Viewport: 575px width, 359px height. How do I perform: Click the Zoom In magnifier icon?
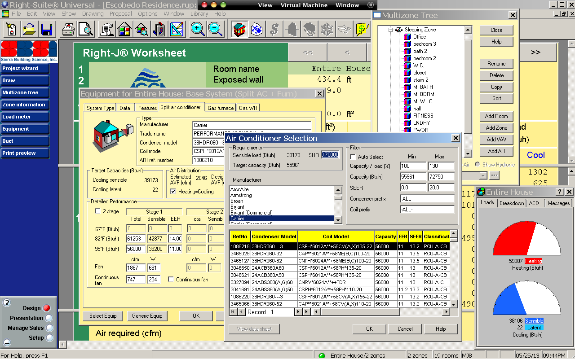197,30
